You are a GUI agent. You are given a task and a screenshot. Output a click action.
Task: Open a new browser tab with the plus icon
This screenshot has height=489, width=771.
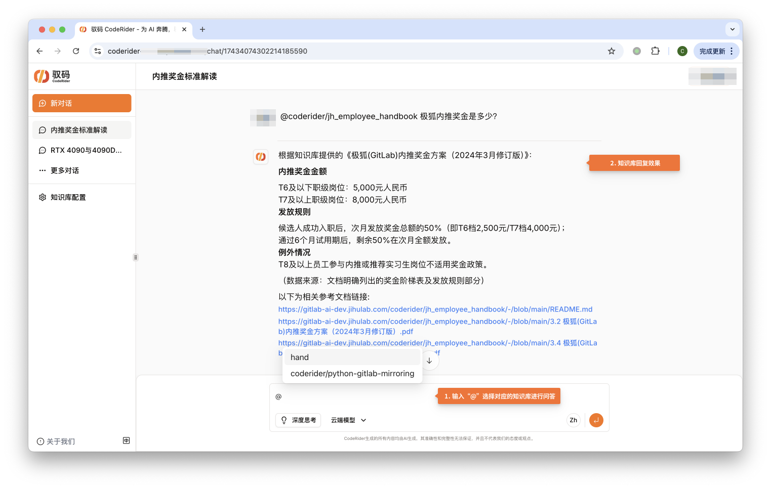pyautogui.click(x=202, y=29)
